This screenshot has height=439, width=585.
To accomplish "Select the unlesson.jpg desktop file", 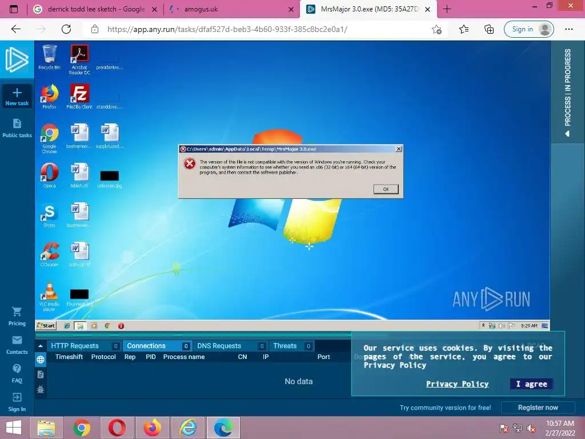I will coord(109,178).
